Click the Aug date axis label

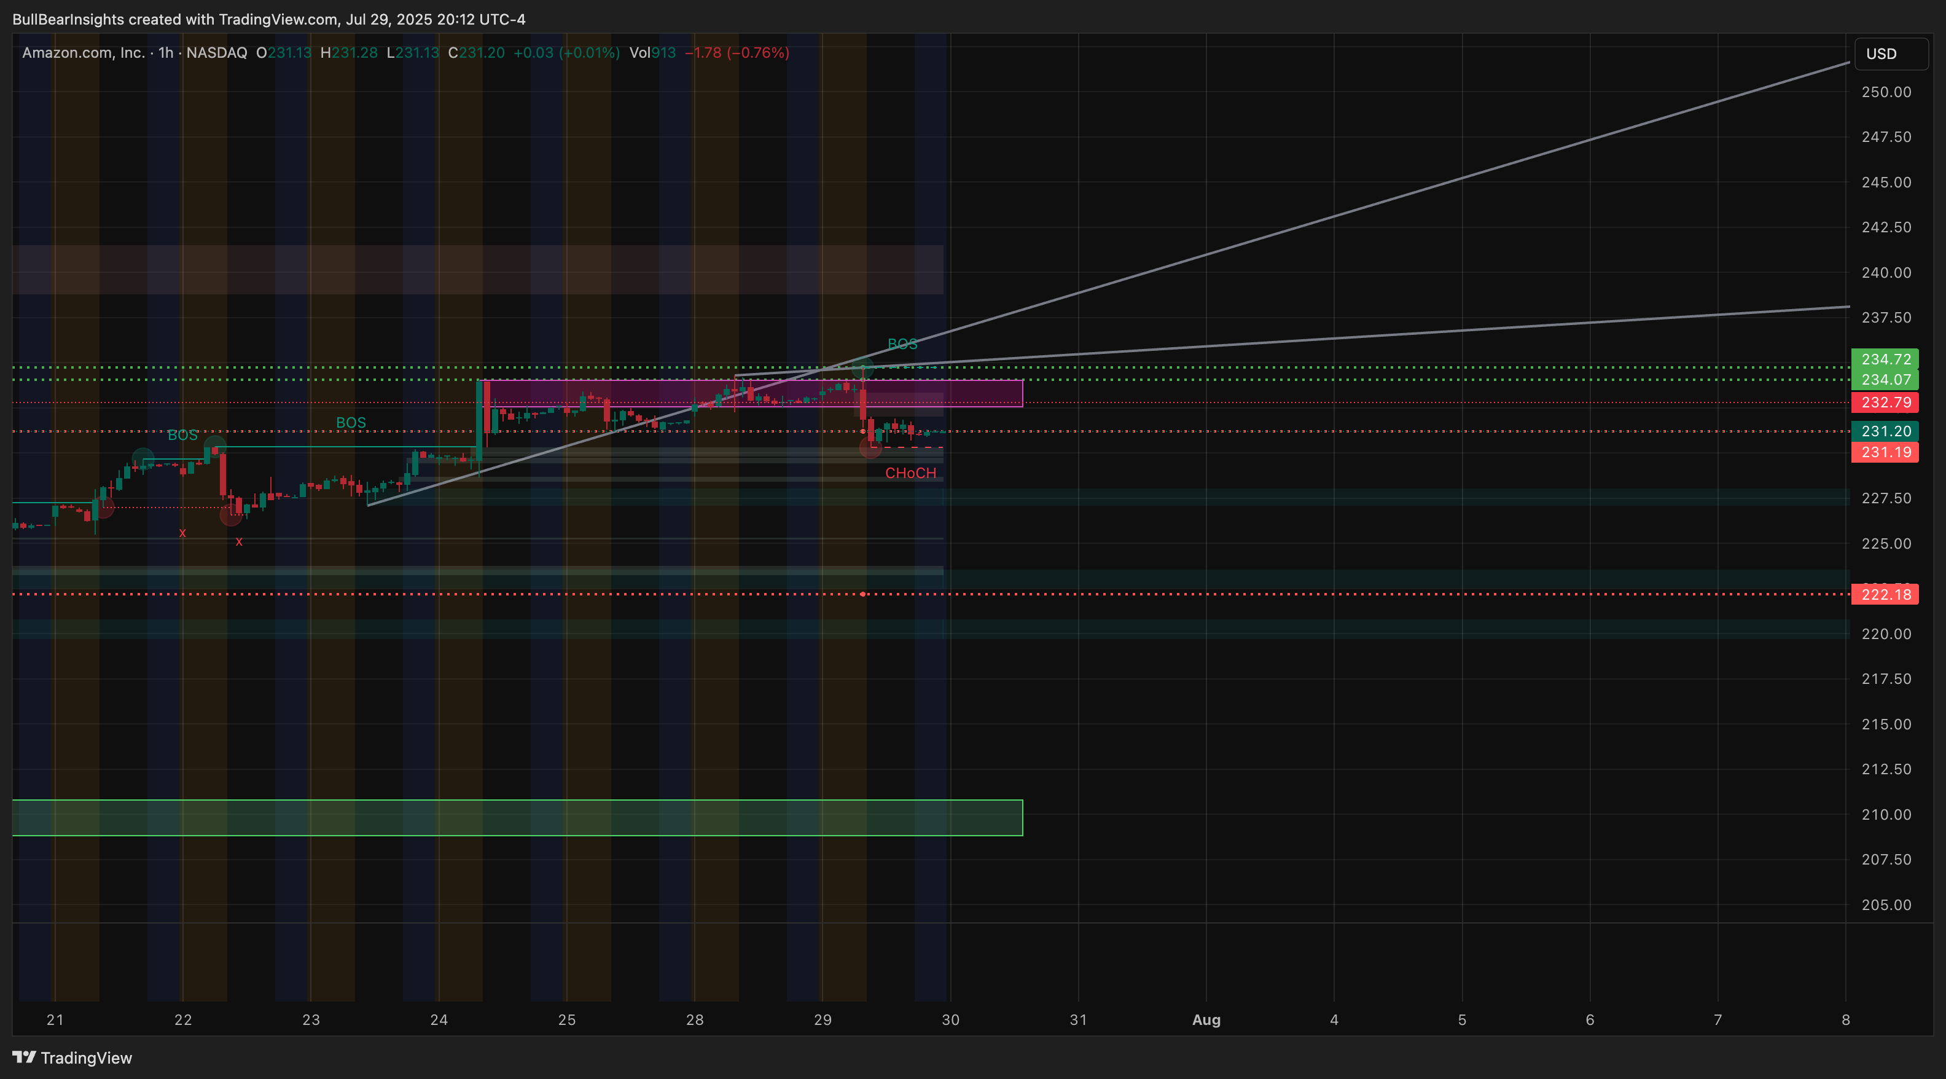point(1206,1020)
